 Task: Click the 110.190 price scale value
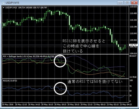pos(133,27)
